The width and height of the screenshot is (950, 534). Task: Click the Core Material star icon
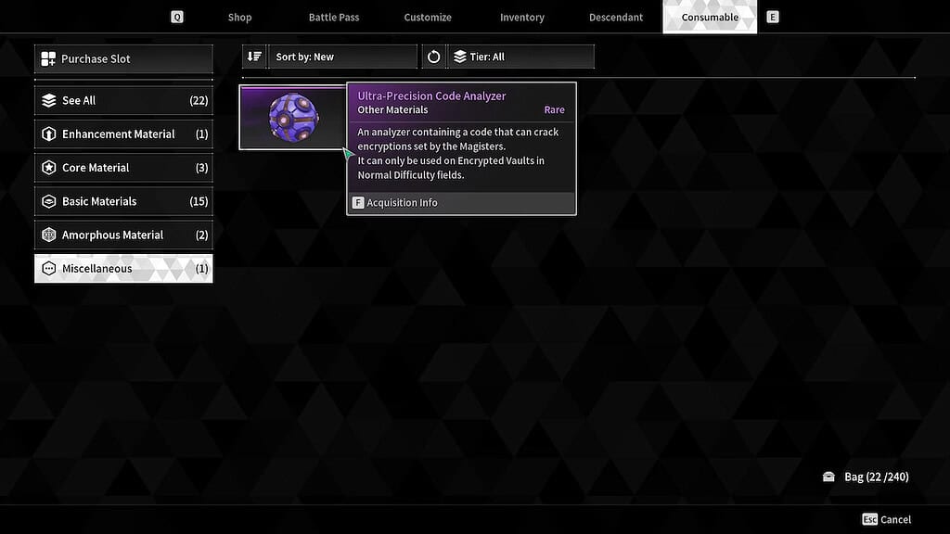(x=48, y=168)
